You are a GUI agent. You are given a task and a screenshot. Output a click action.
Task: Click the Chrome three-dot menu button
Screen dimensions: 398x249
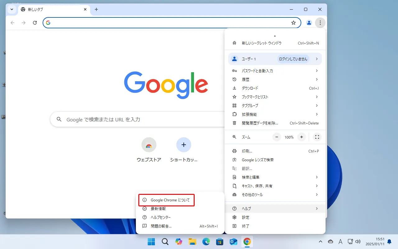pyautogui.click(x=320, y=22)
